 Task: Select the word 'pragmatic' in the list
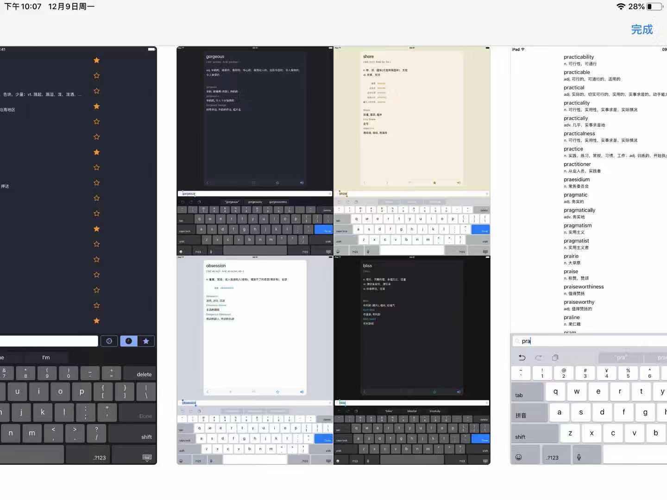pyautogui.click(x=575, y=195)
